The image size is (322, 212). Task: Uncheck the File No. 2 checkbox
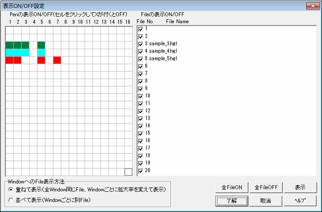coord(141,37)
